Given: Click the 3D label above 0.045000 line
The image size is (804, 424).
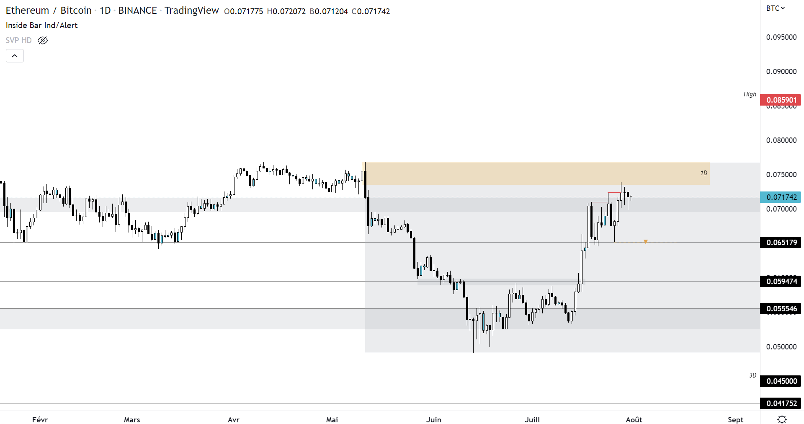Looking at the screenshot, I should coord(752,375).
